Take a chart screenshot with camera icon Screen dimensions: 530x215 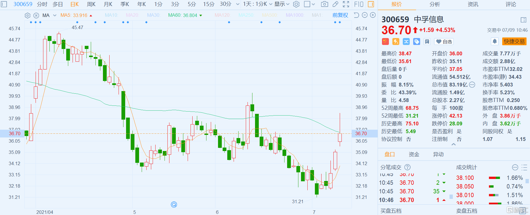(325, 4)
